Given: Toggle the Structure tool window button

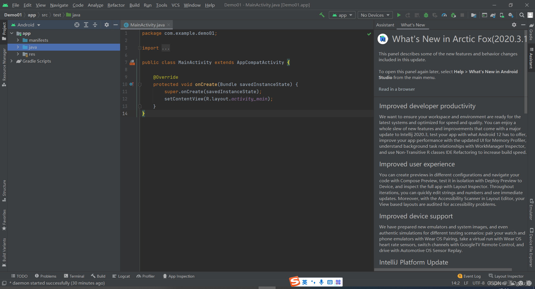Looking at the screenshot, I should pos(4,191).
